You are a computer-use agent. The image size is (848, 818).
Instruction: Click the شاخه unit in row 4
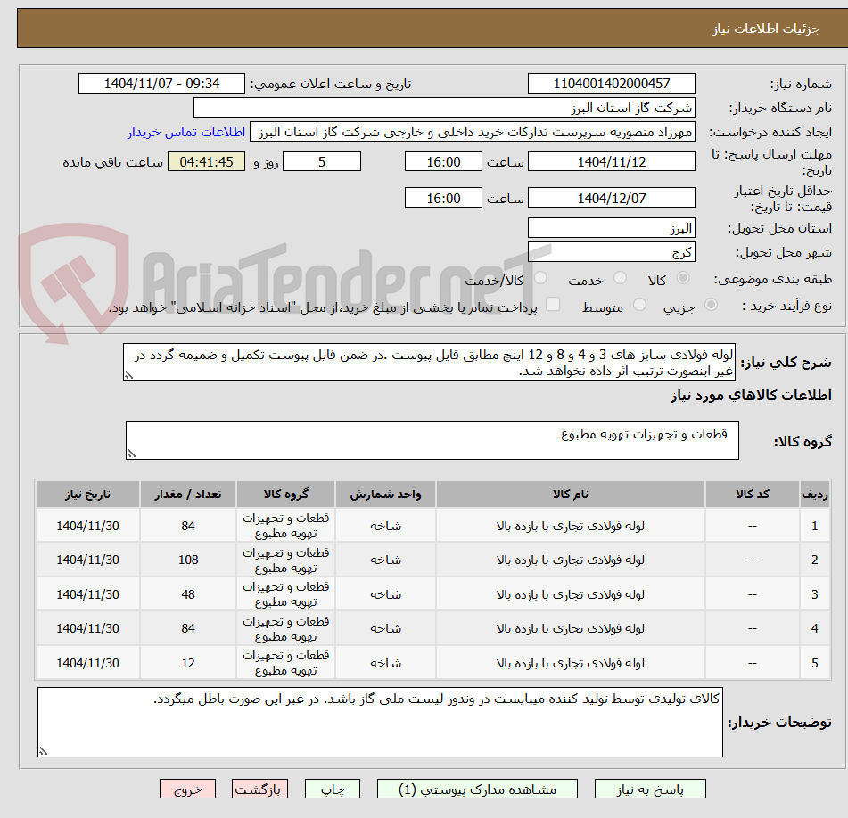(385, 628)
